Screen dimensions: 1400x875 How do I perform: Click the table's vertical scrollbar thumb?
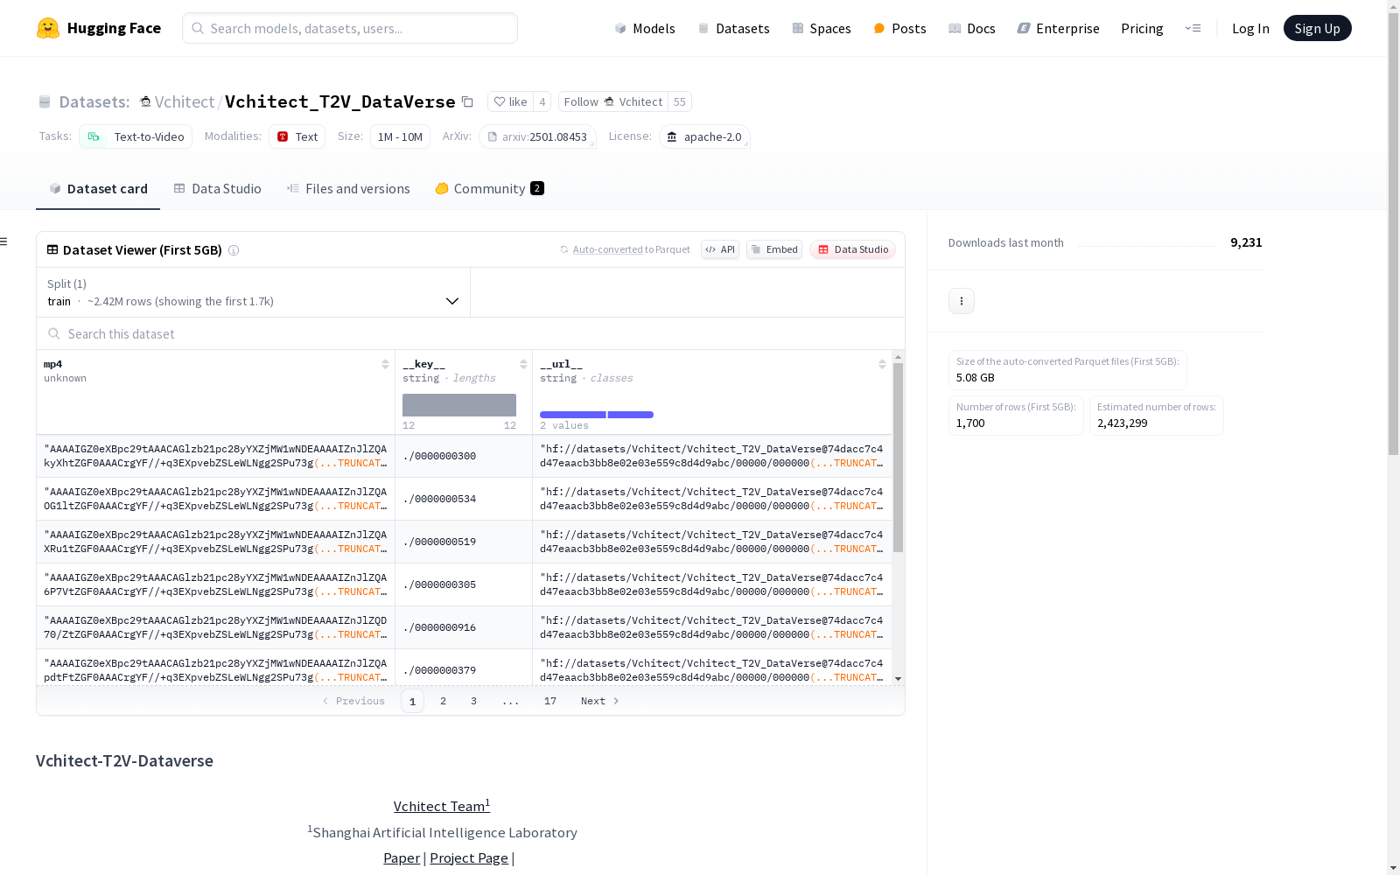coord(898,457)
